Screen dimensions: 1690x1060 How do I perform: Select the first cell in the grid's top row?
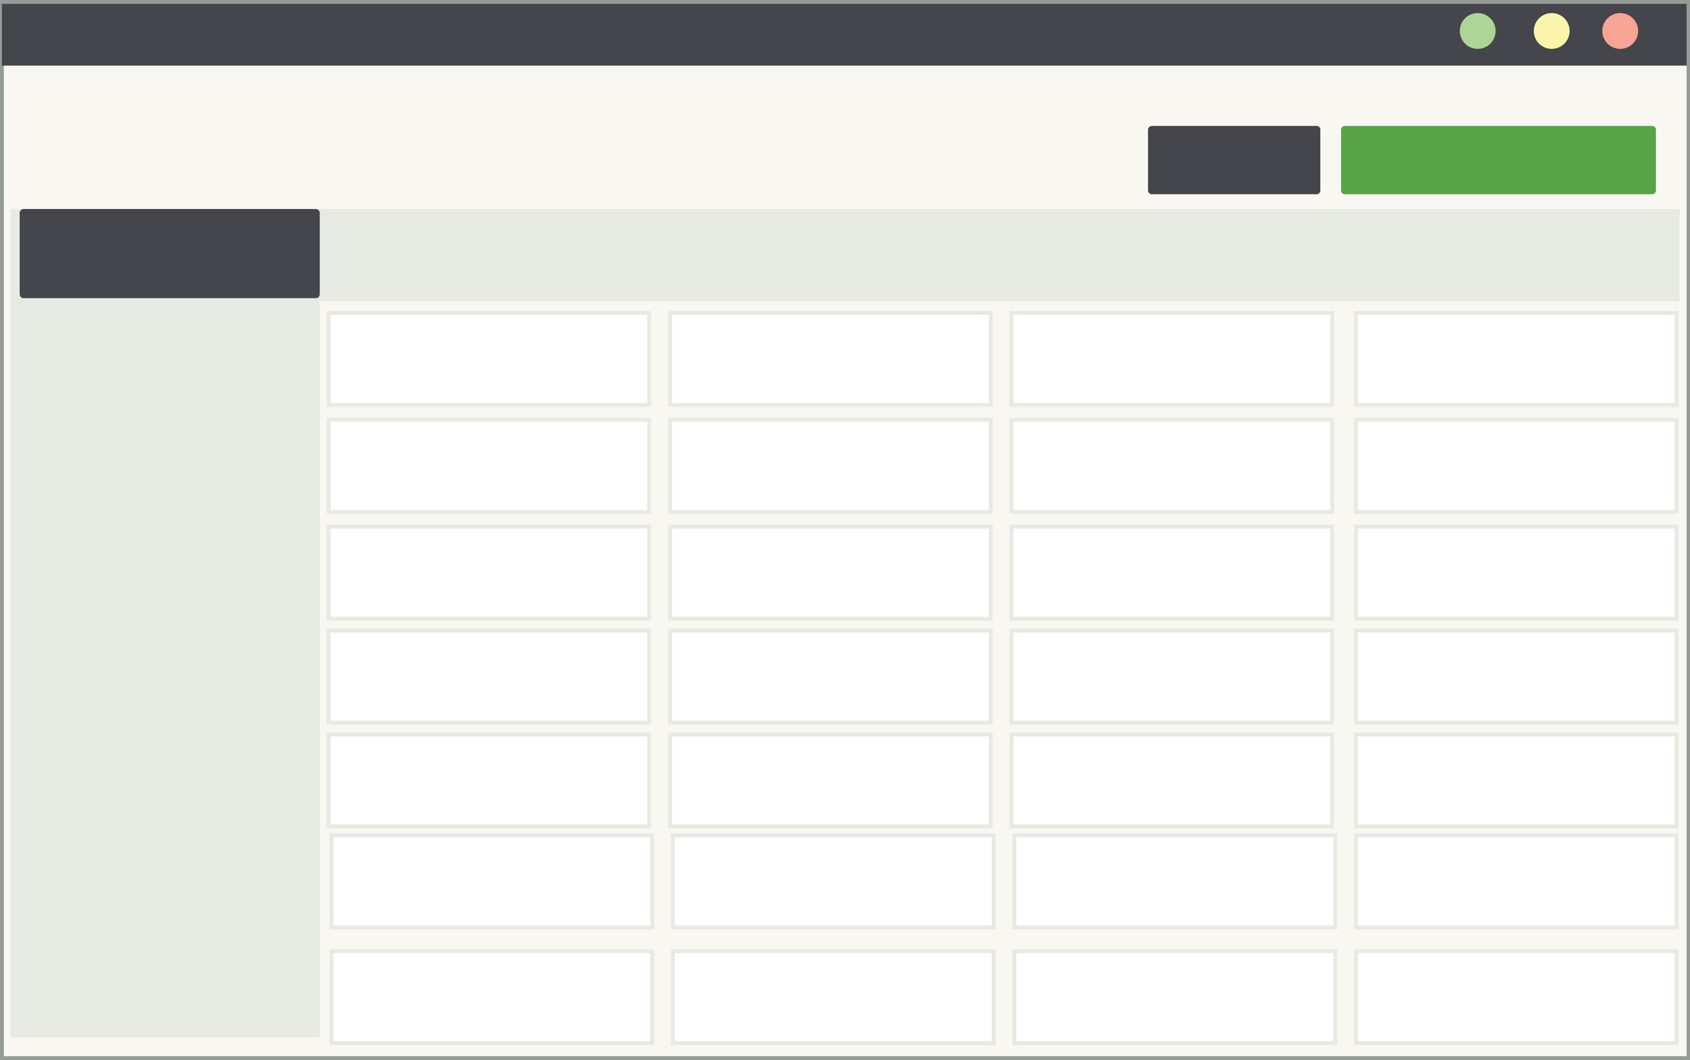pos(489,359)
